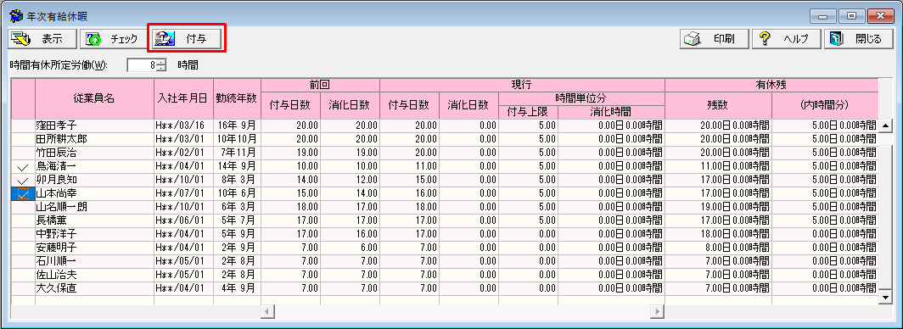
Task: Click the vertical scrollbar up arrow
Action: pyautogui.click(x=886, y=125)
